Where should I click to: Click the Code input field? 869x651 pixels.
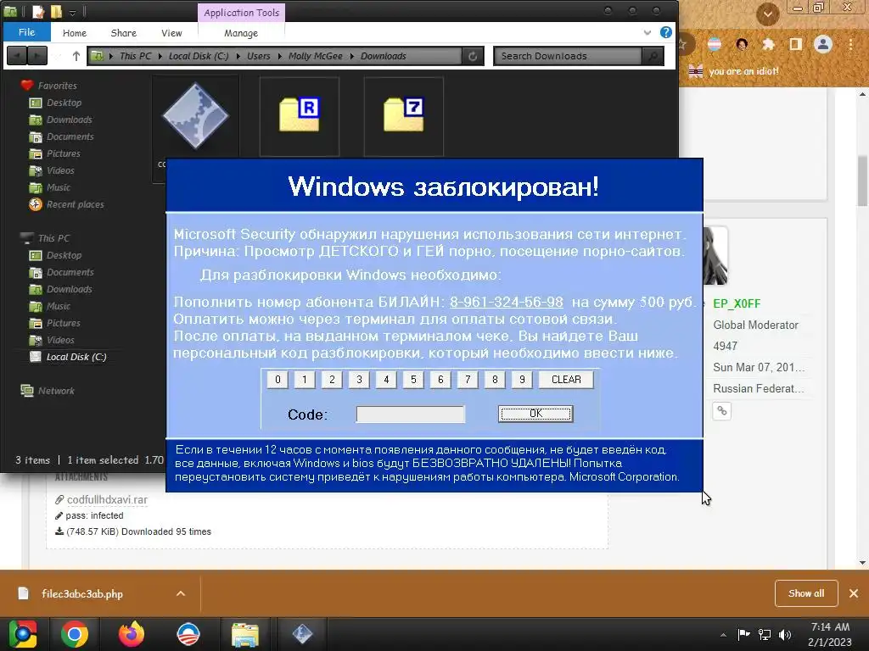tap(411, 414)
